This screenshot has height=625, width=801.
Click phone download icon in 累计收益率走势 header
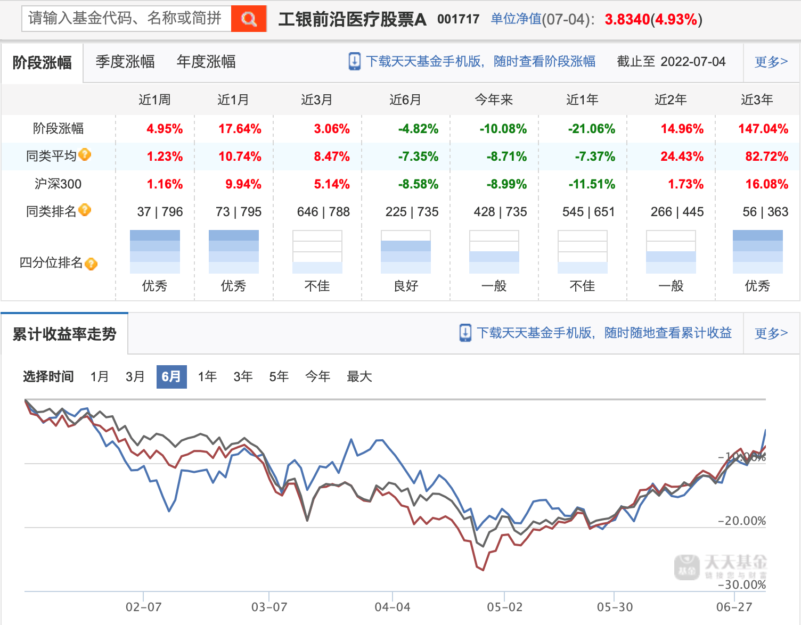point(465,333)
